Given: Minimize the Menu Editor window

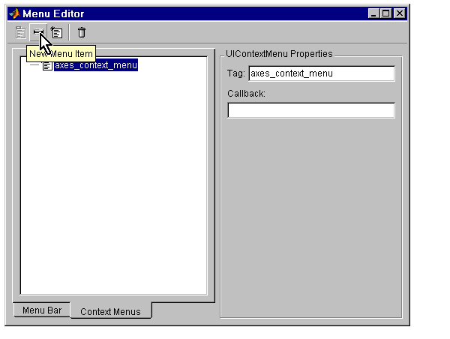Looking at the screenshot, I should pos(373,13).
